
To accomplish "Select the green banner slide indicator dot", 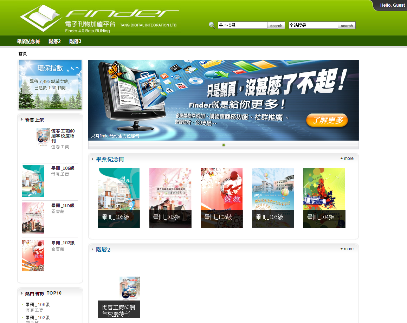I will point(224,145).
